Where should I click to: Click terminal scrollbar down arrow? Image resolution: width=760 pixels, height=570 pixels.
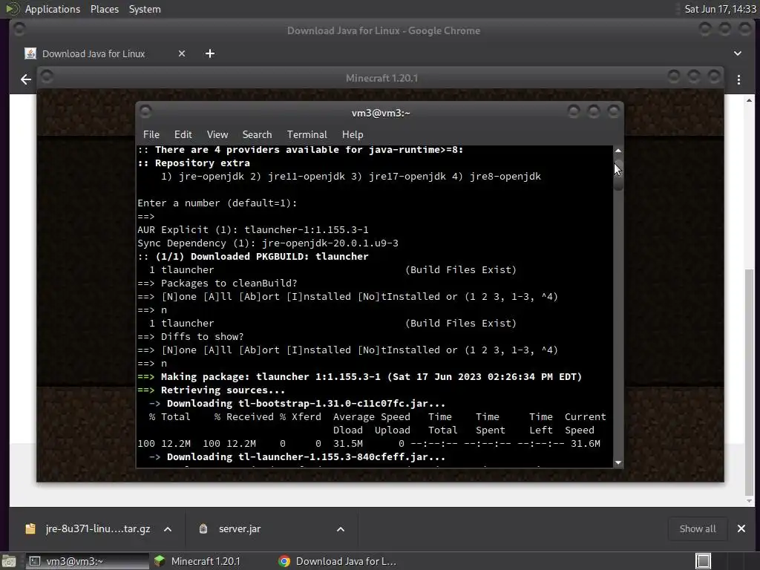coord(618,462)
